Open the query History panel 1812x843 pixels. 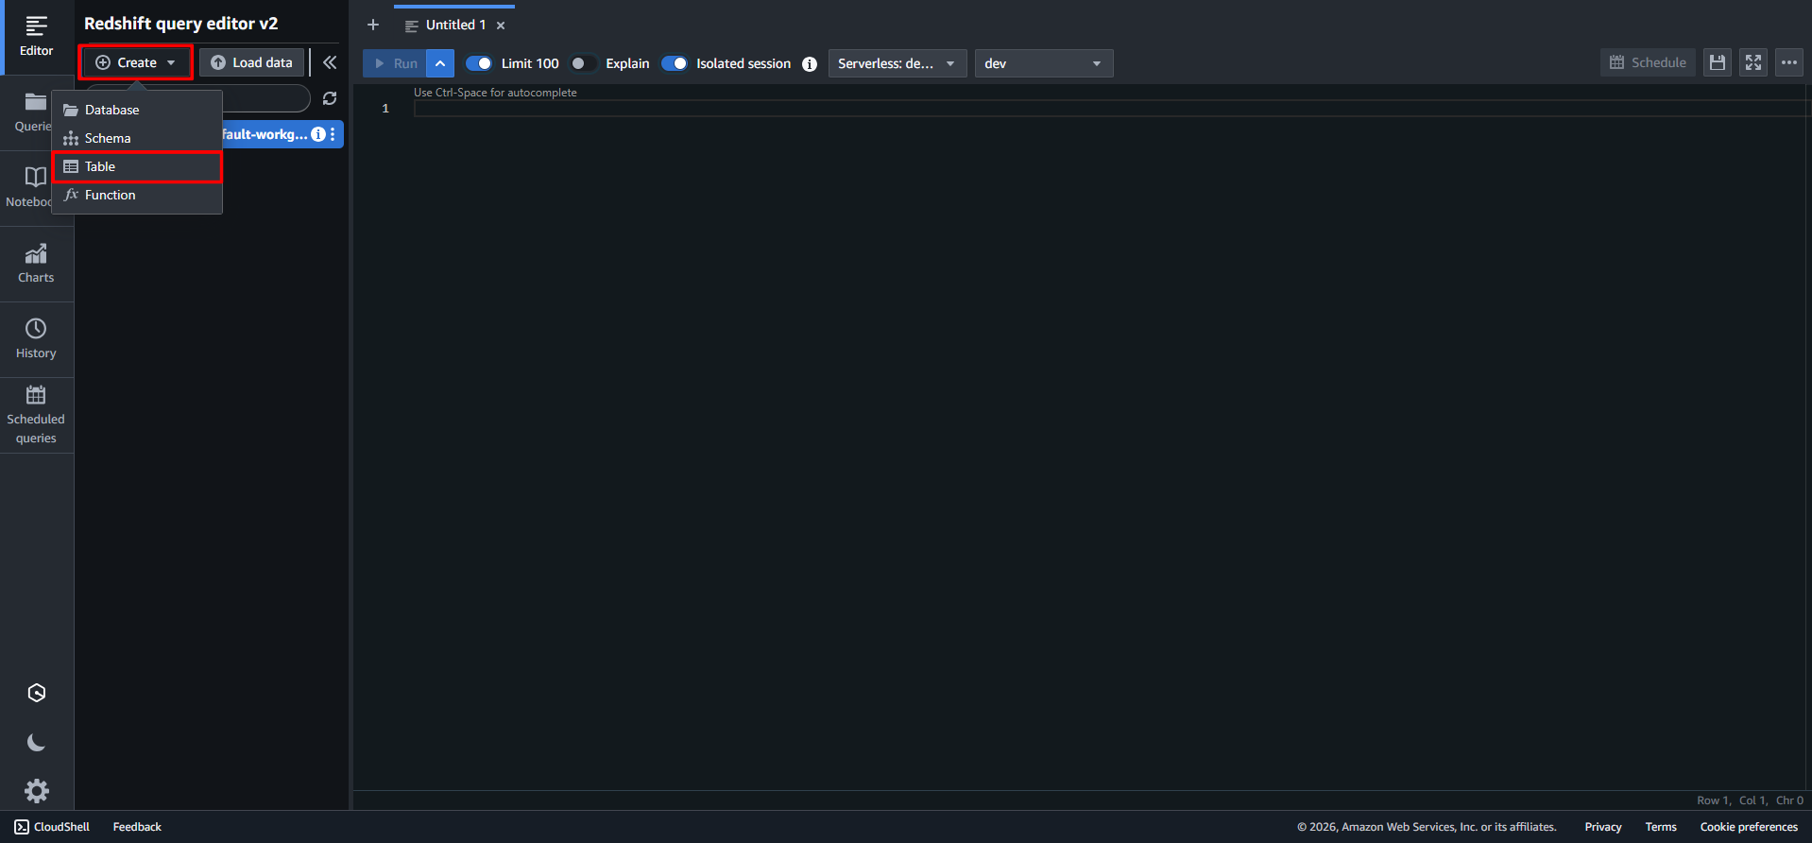(36, 339)
